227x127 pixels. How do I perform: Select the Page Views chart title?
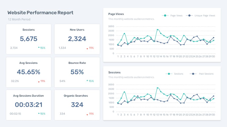pos(116,14)
